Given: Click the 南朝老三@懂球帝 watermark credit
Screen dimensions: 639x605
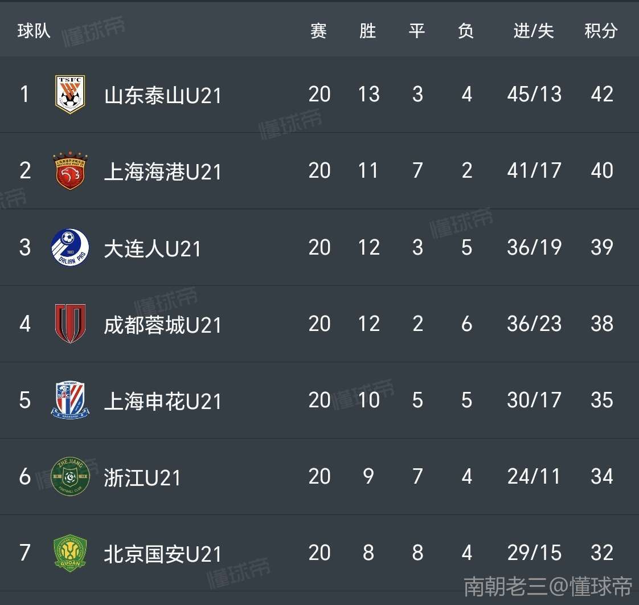Looking at the screenshot, I should (548, 586).
